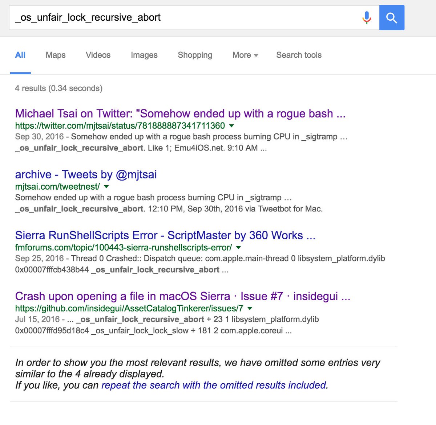
Task: Click the 0x00007fffcb438b44 snippet line
Action: coord(122,270)
